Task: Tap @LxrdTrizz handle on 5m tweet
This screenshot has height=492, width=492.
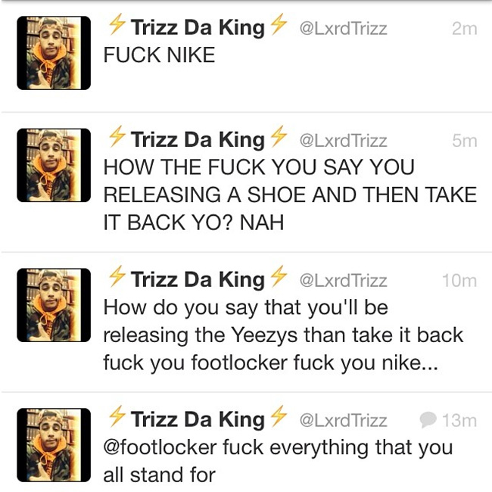Action: click(x=344, y=141)
